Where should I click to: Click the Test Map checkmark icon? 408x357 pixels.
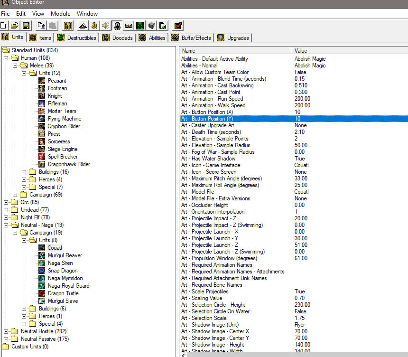coord(178,26)
